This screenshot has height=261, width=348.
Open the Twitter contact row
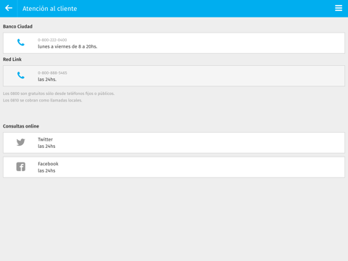pyautogui.click(x=174, y=143)
